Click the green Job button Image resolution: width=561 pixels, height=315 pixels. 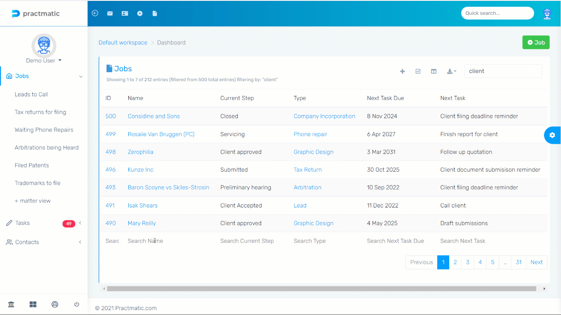tap(536, 43)
